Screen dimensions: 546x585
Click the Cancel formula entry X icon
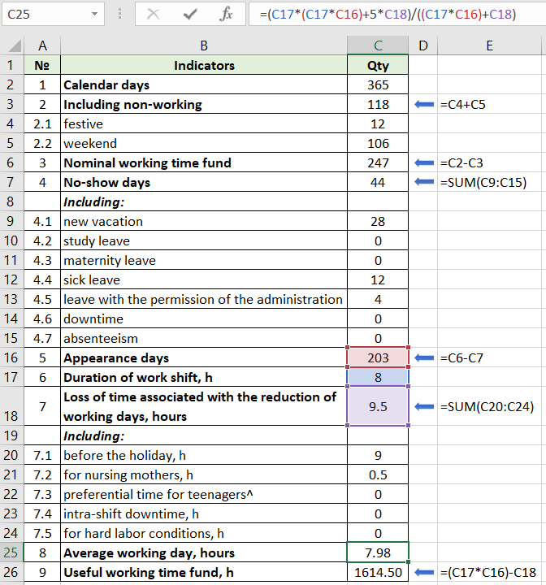(x=154, y=14)
